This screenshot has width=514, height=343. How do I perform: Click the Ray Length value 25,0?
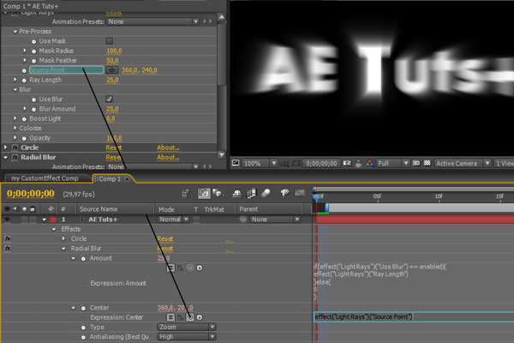(x=112, y=80)
